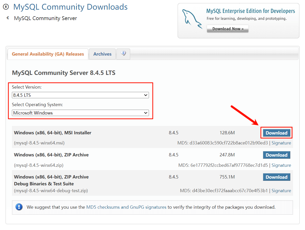305x230 pixels.
Task: Click the back arrow next to MySQL Community Server
Action: [x=8, y=18]
